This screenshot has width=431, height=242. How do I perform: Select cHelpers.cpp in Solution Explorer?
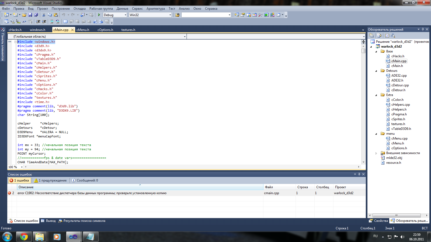pyautogui.click(x=400, y=105)
